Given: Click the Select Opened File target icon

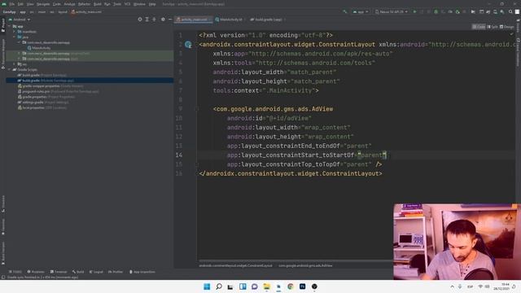Looking at the screenshot, I should click(x=140, y=20).
